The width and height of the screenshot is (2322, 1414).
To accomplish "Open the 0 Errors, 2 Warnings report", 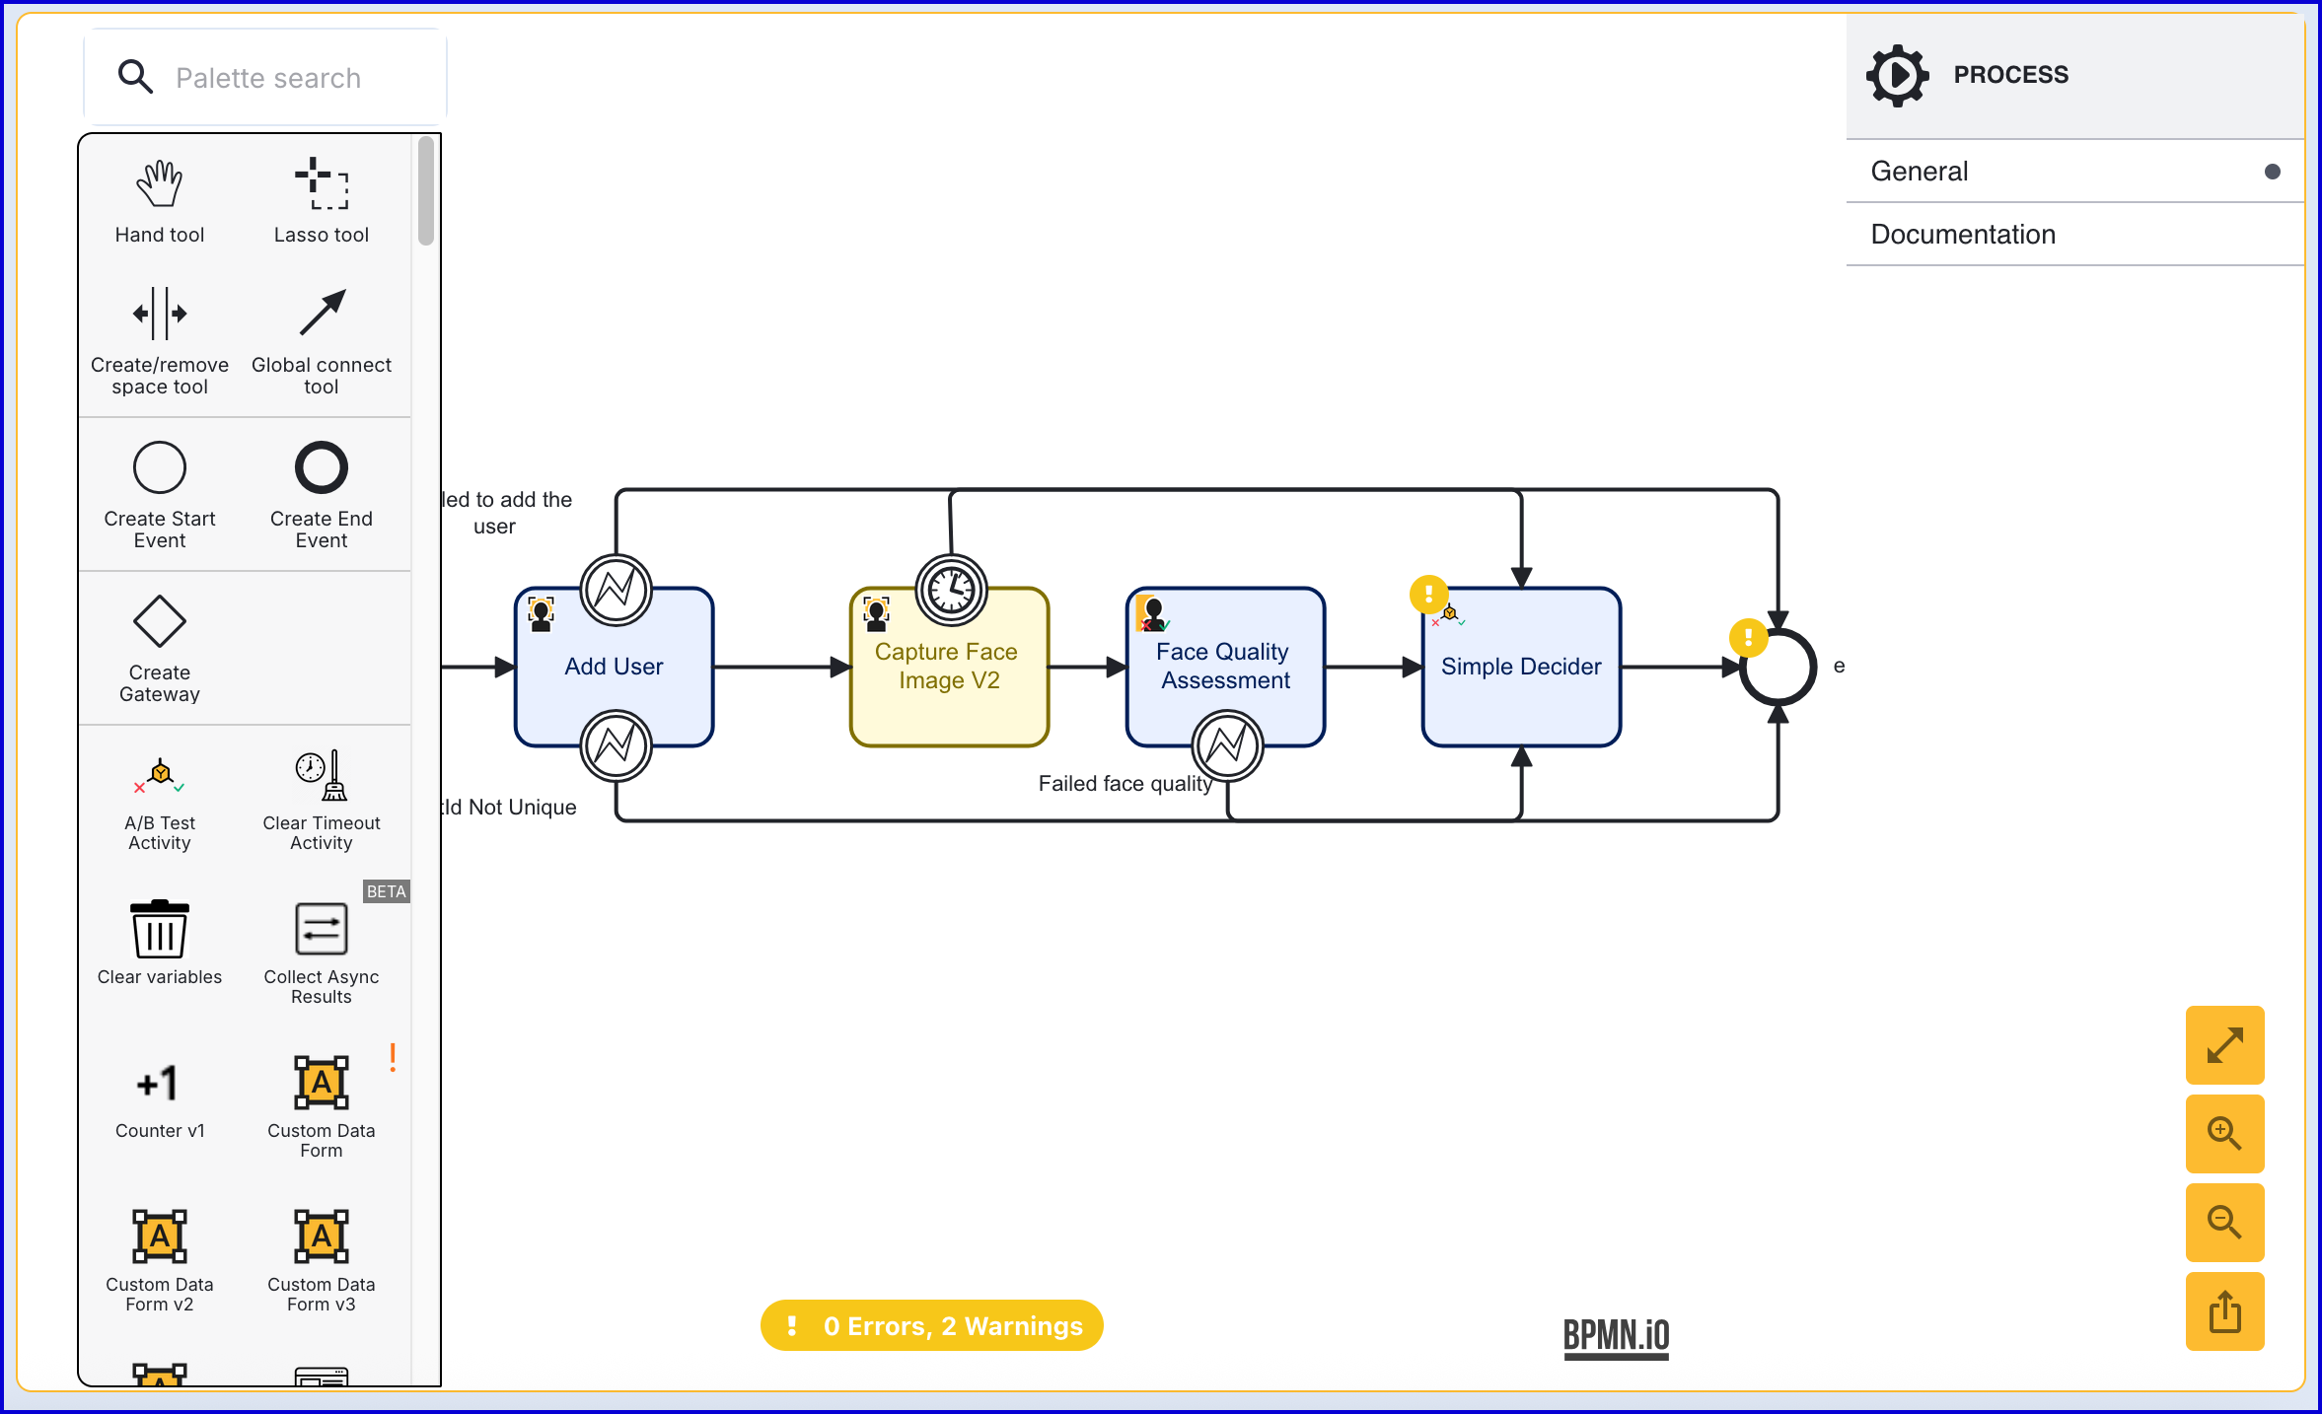I will coord(932,1326).
